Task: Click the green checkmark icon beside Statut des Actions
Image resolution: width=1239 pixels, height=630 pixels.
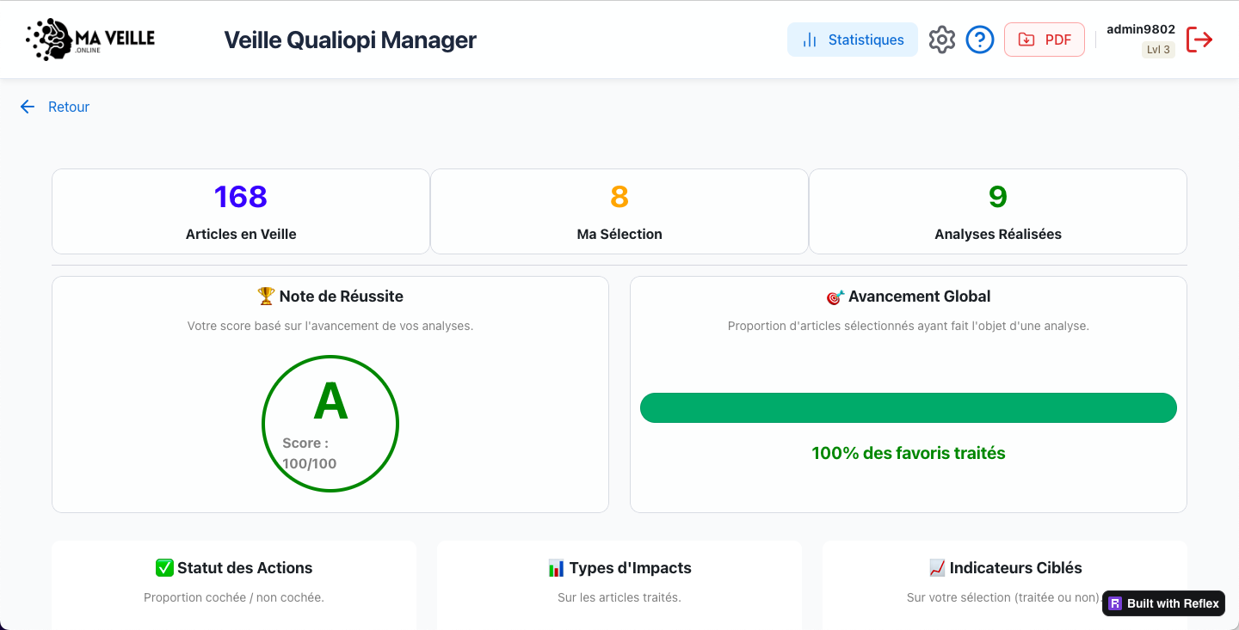Action: pos(164,568)
